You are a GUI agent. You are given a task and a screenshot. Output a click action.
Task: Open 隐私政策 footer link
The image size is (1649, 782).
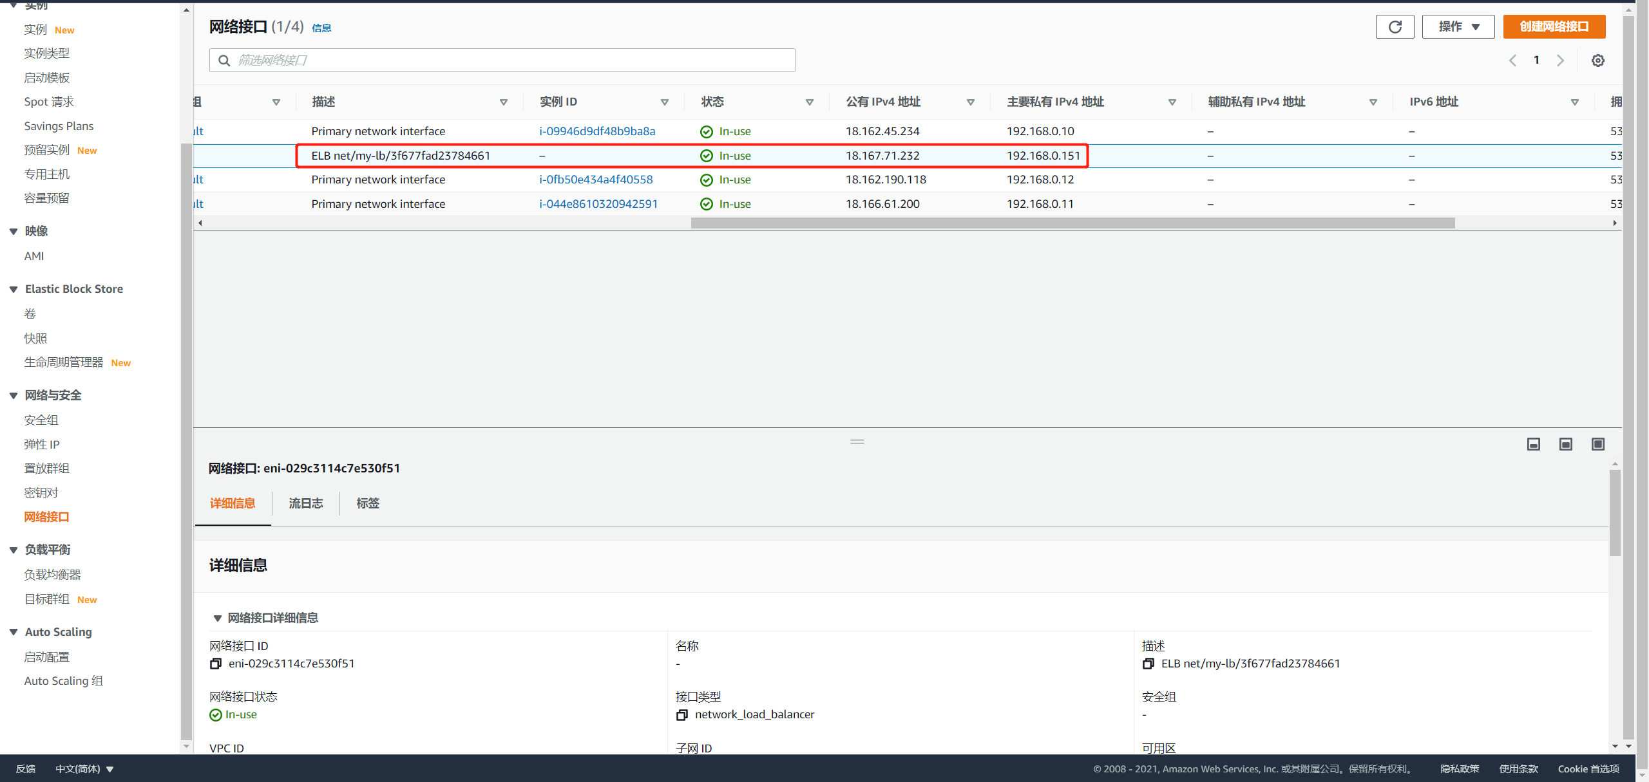(1460, 768)
